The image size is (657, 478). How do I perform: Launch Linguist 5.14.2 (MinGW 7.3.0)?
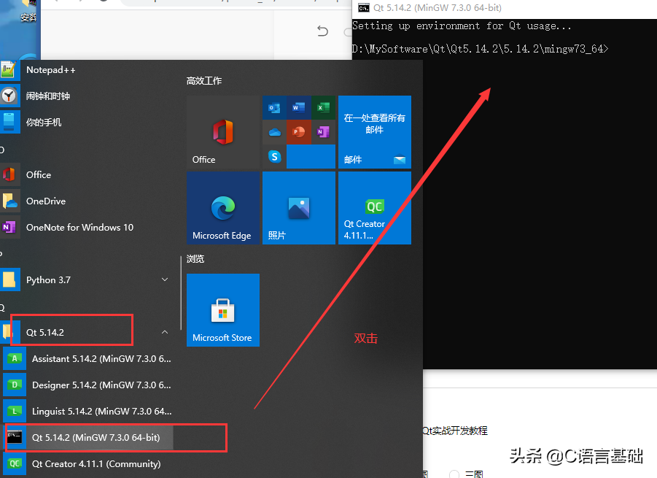88,412
